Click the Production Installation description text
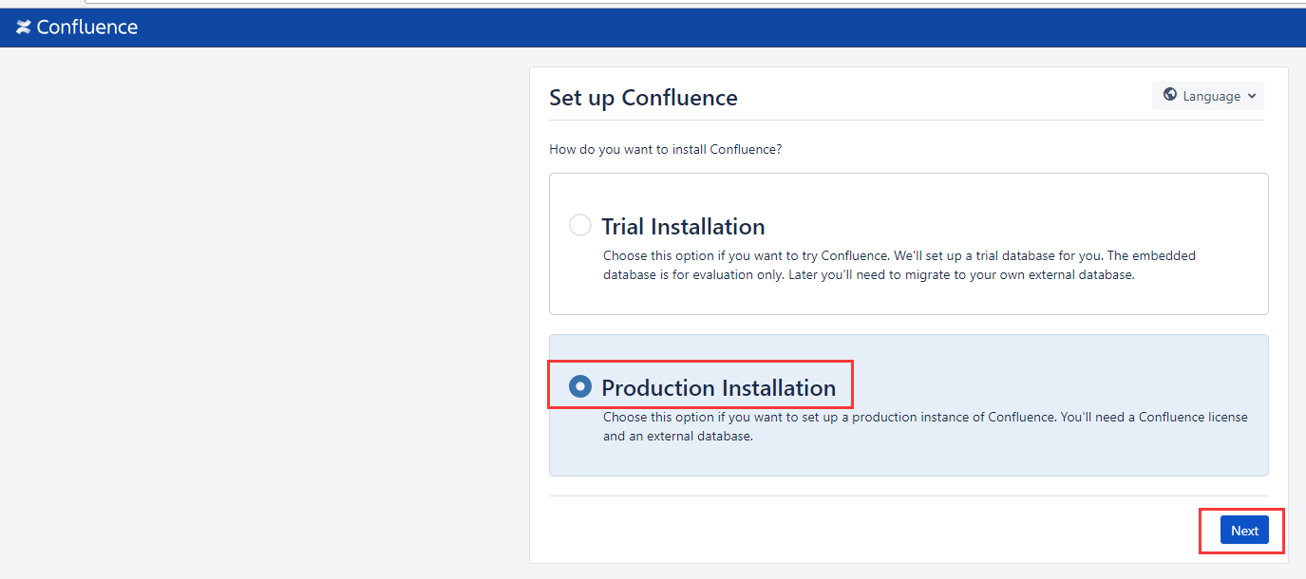This screenshot has width=1306, height=579. point(925,427)
